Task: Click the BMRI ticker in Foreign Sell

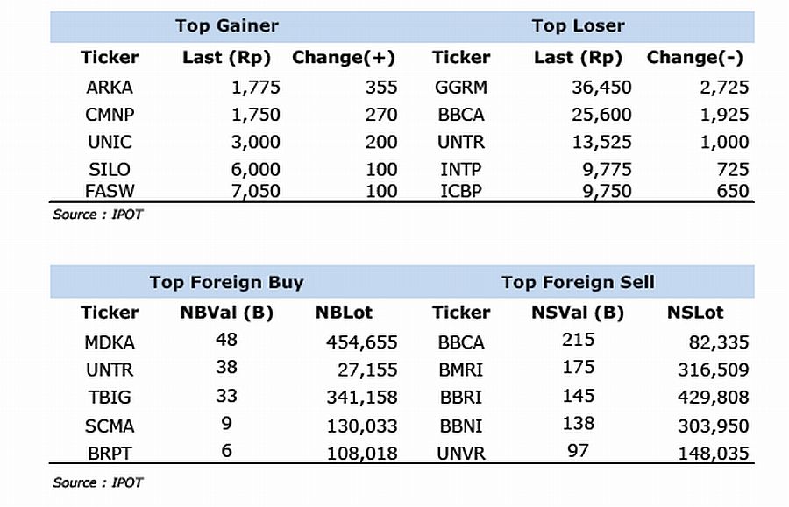Action: 461,370
